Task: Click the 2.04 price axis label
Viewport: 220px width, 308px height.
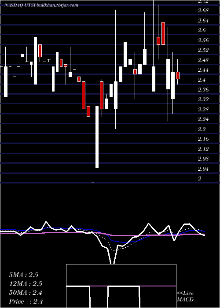Action: (203, 169)
